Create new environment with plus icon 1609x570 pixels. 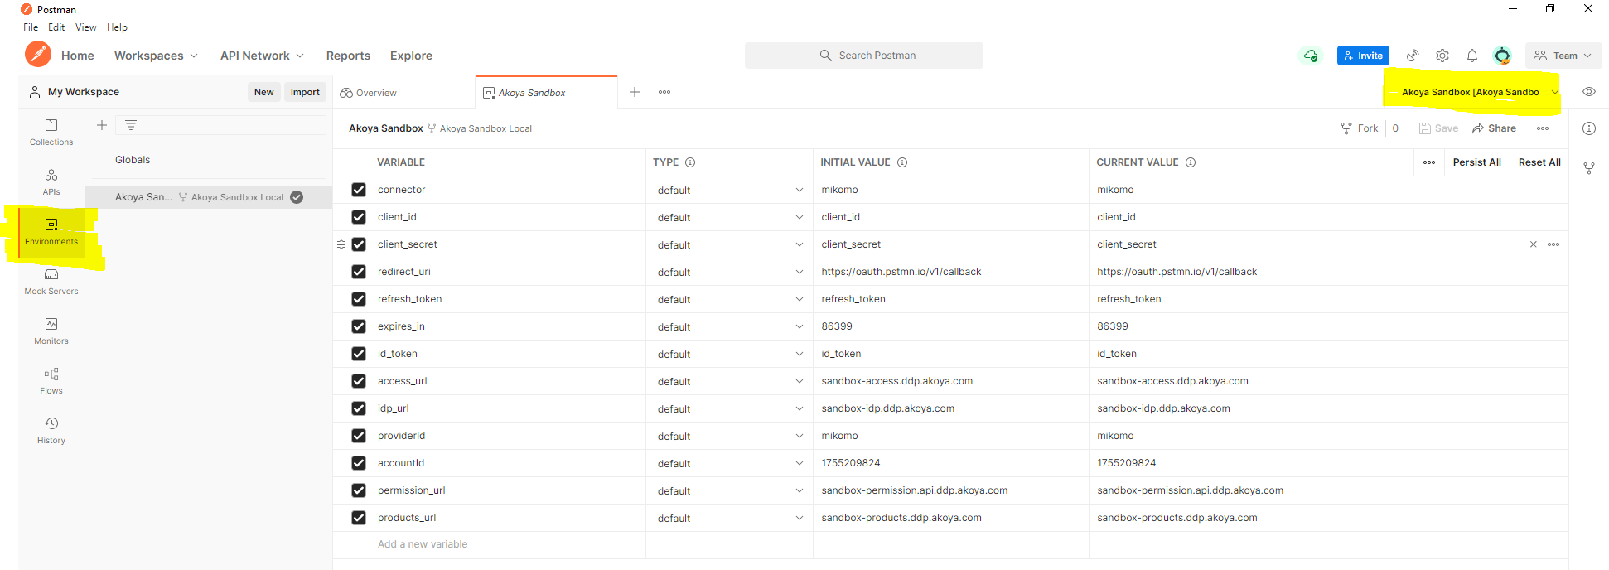click(102, 125)
